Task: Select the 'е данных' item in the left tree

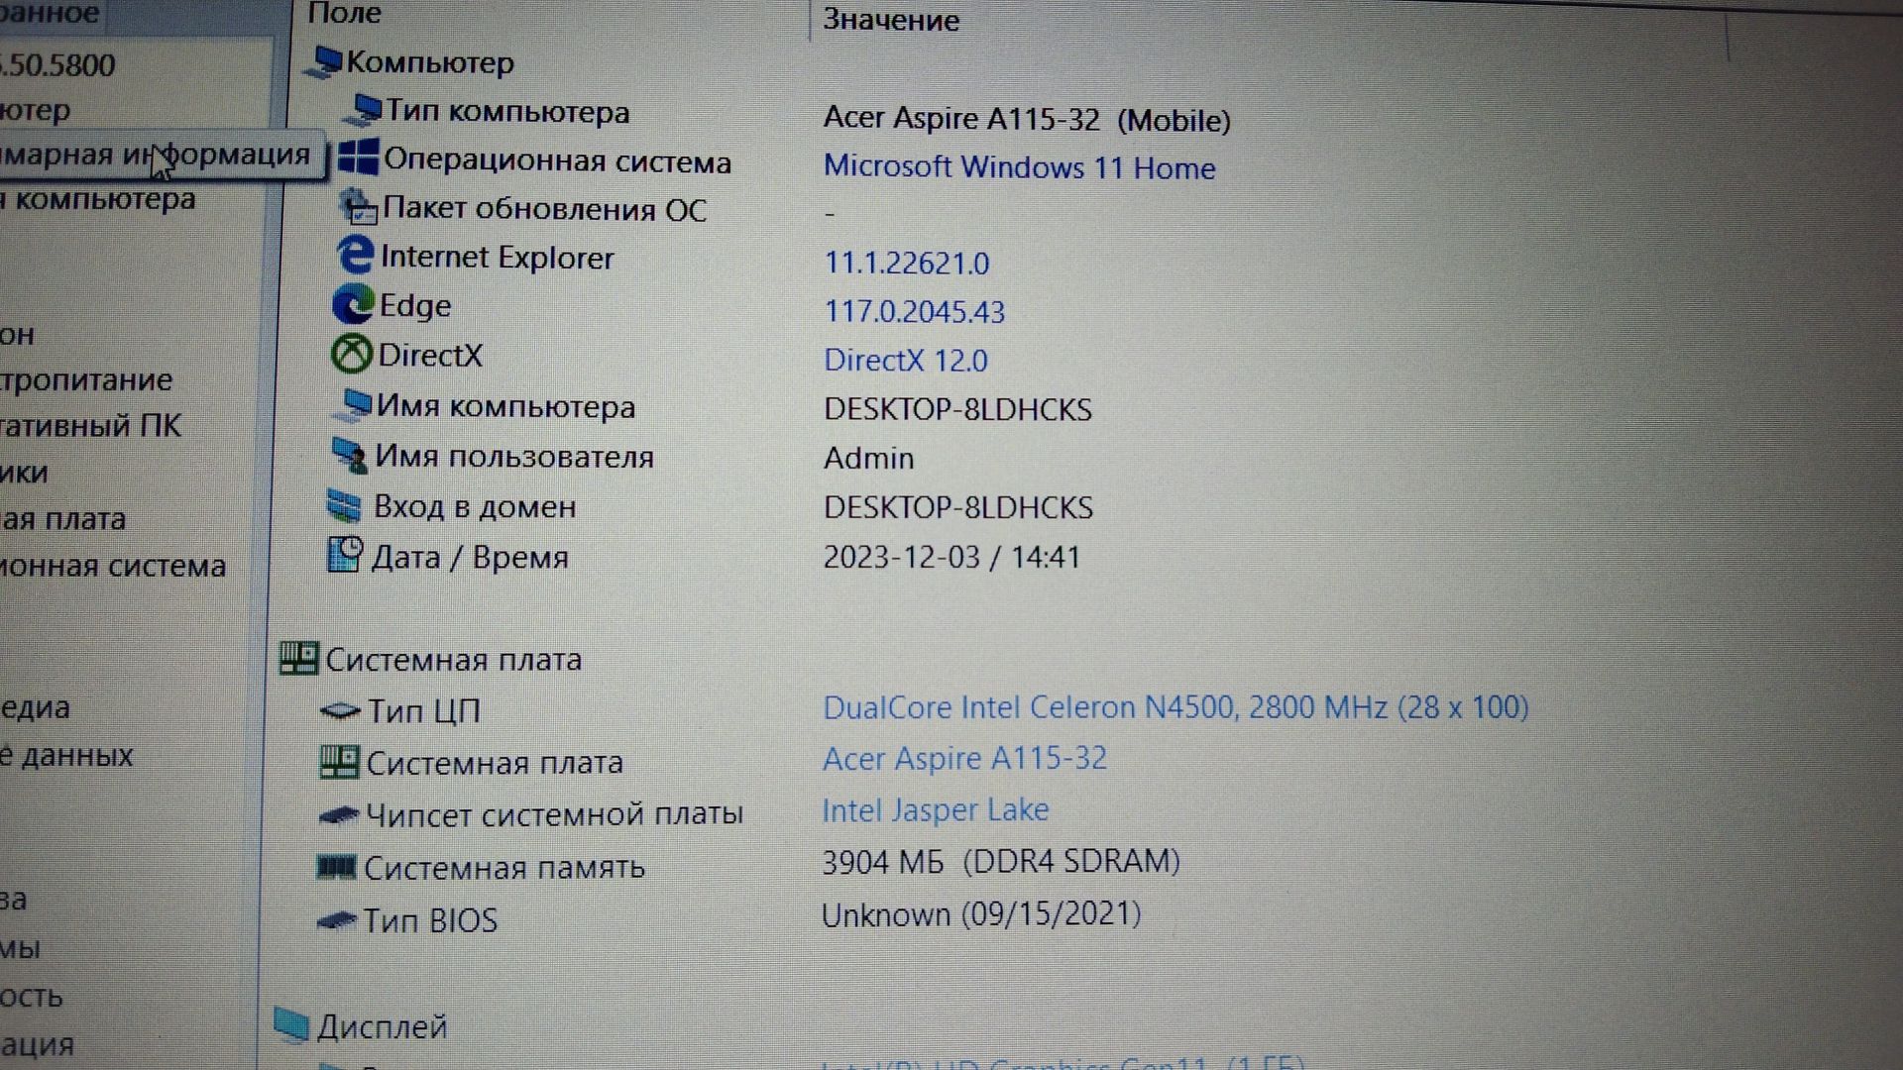Action: point(66,755)
